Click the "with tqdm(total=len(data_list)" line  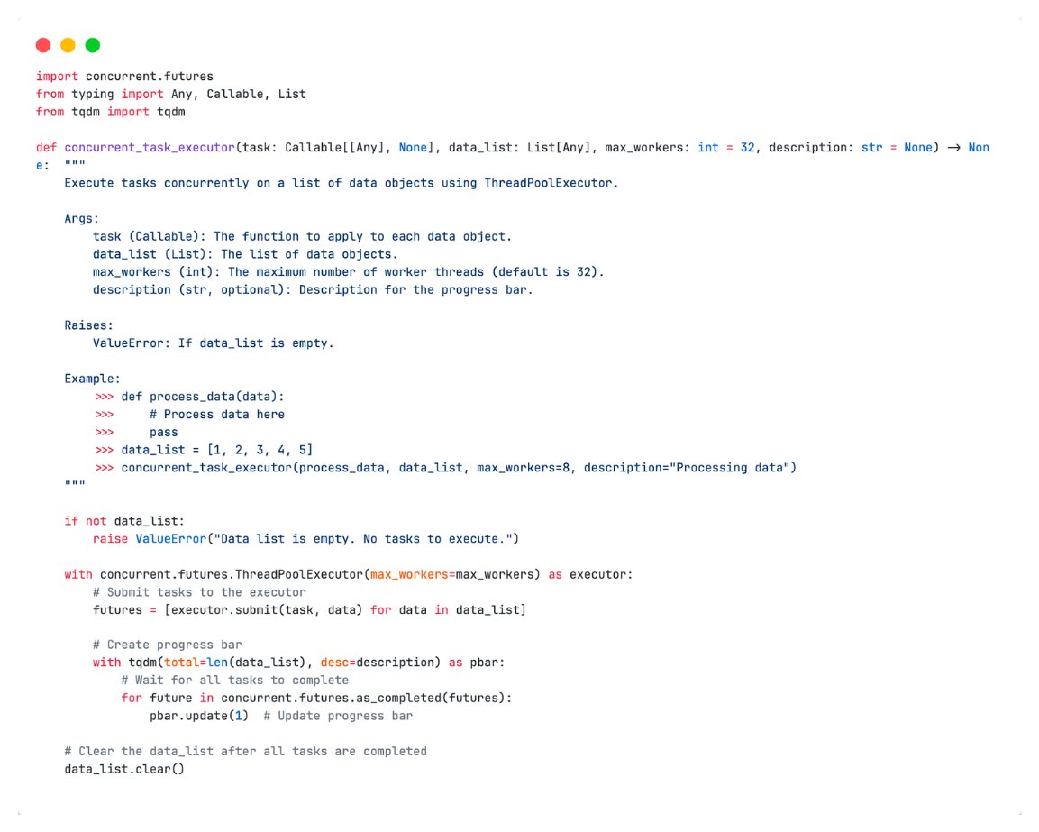pos(299,663)
